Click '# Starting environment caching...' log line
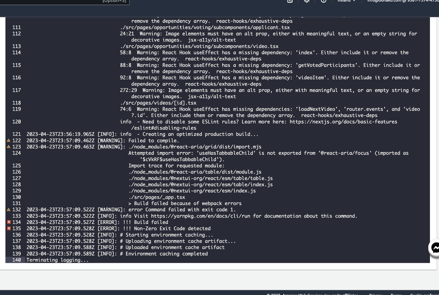Screen dimensions: 439x295 coord(167,235)
